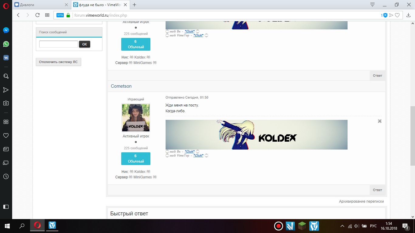Viewport: 415px width, 233px height.
Task: Open the Windows Start menu
Action: pos(7,226)
